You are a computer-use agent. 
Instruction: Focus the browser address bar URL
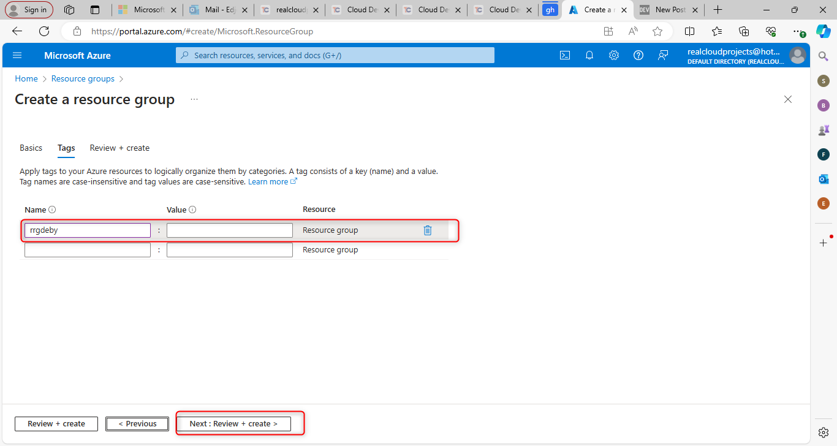point(202,31)
